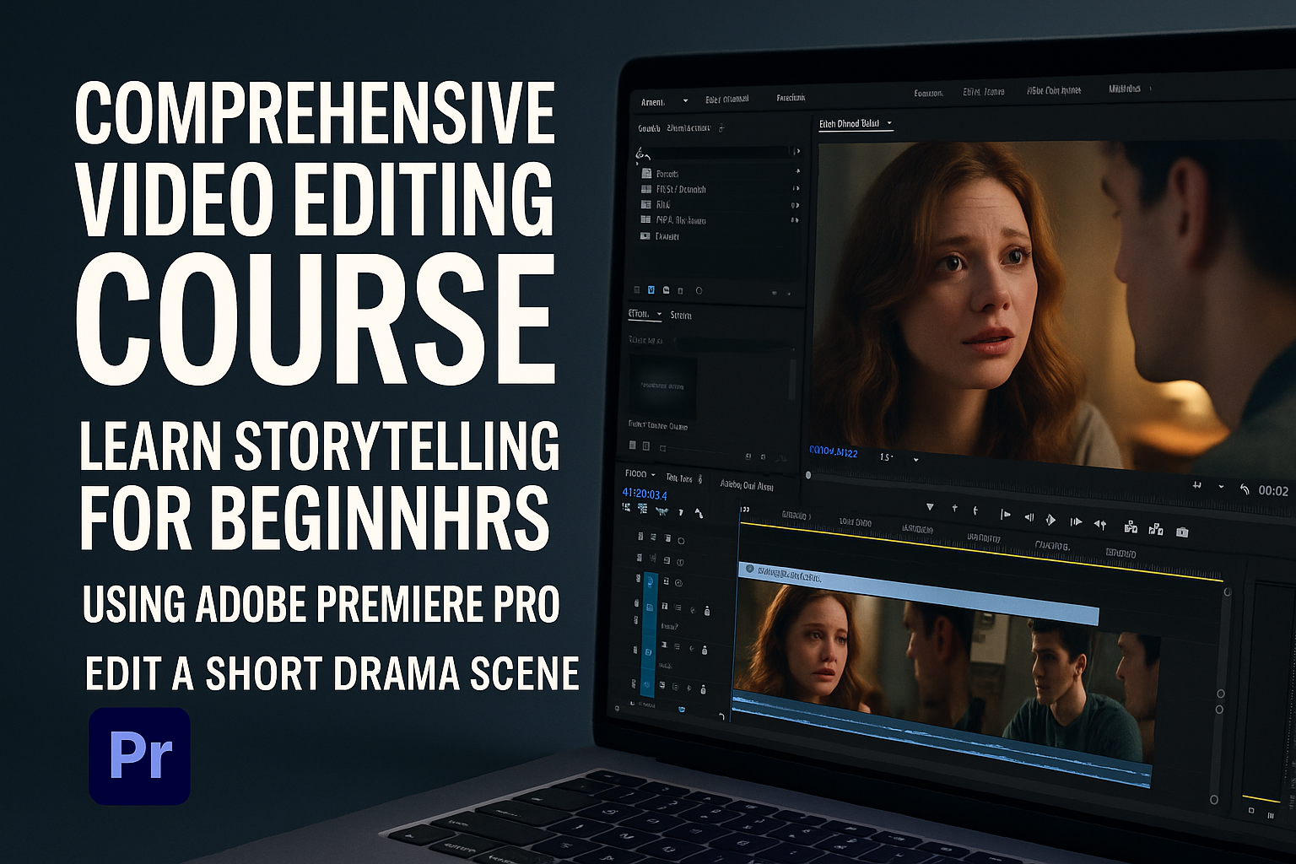Screen dimensions: 1296x864
Task: Select the video clip thumbnails in the timeline
Action: coord(947,668)
